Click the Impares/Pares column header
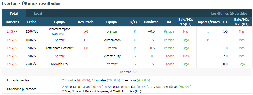This screenshot has width=253, height=95. tap(208, 22)
